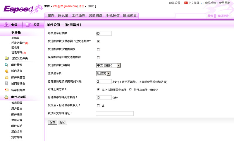Click the domain notice (域内通知) speaker icon
Image resolution: width=234 pixels, height=141 pixels.
(6, 71)
